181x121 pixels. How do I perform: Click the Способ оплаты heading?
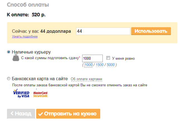click(x=28, y=5)
